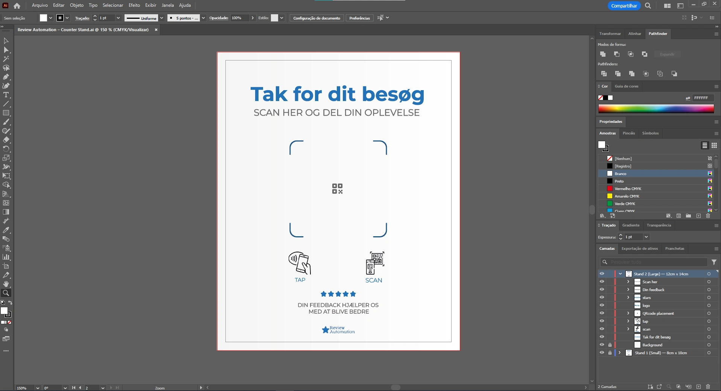The height and width of the screenshot is (391, 721).
Task: Switch to the Alinhar tab
Action: [634, 34]
